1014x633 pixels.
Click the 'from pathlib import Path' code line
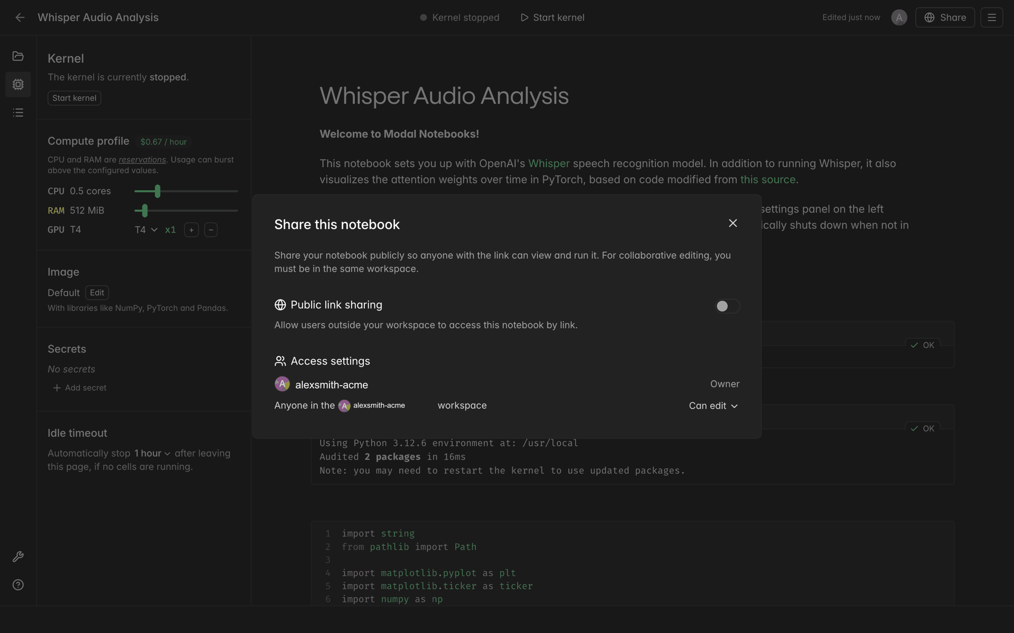coord(409,547)
